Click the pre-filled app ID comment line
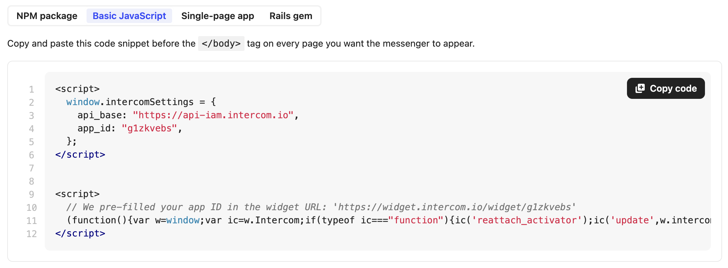 [x=321, y=207]
